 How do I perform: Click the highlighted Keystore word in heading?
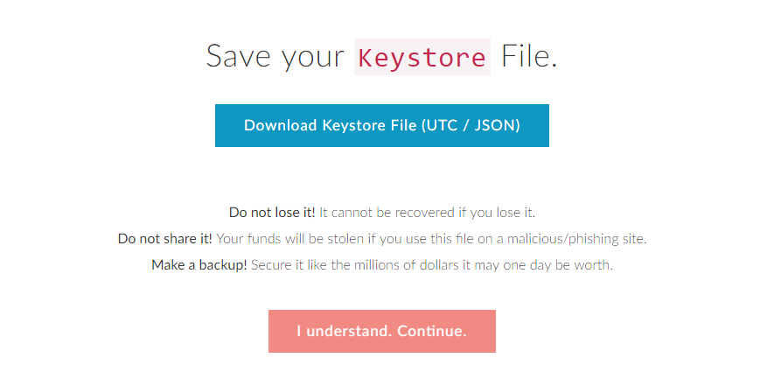[x=422, y=58]
